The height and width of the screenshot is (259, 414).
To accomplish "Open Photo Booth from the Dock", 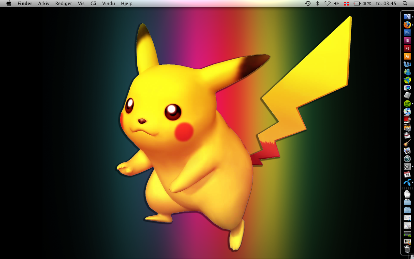I will (407, 119).
